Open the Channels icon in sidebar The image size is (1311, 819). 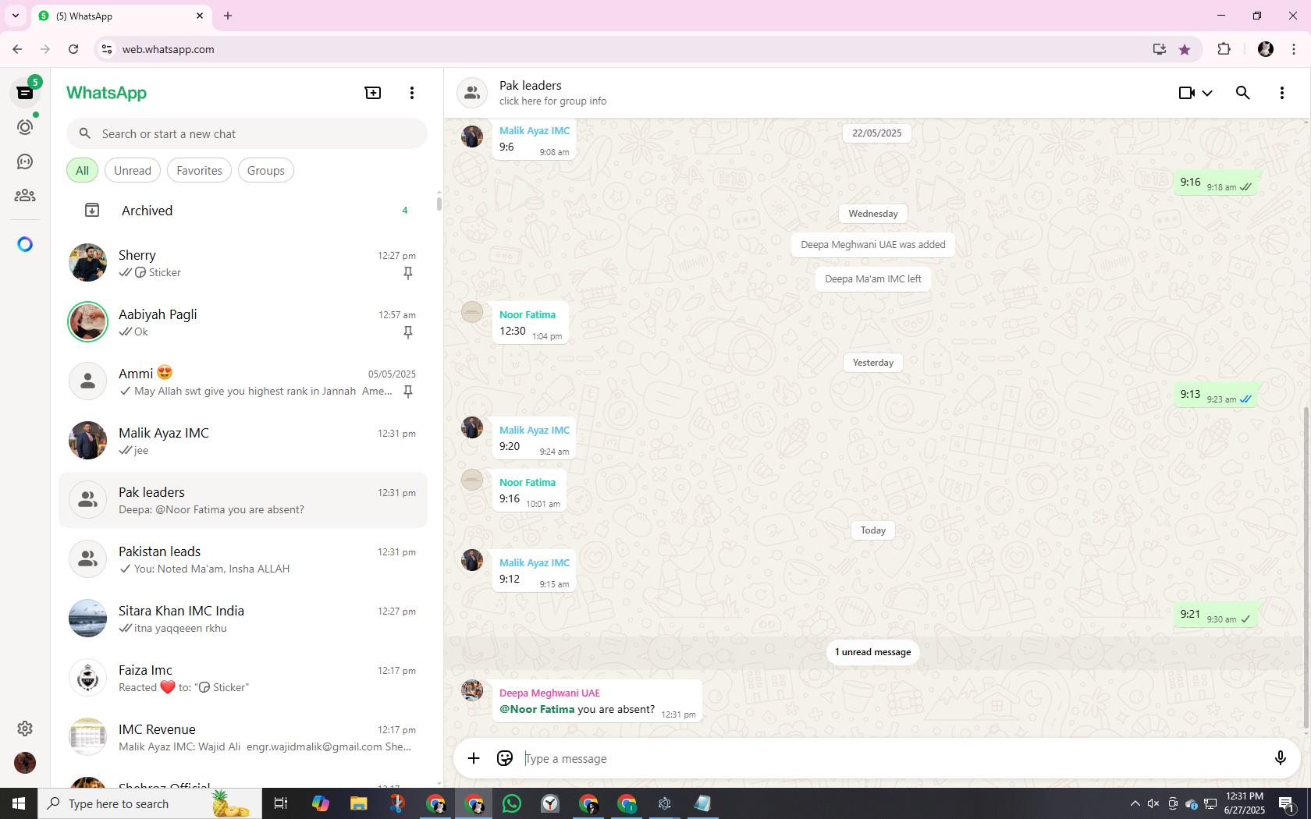tap(25, 161)
